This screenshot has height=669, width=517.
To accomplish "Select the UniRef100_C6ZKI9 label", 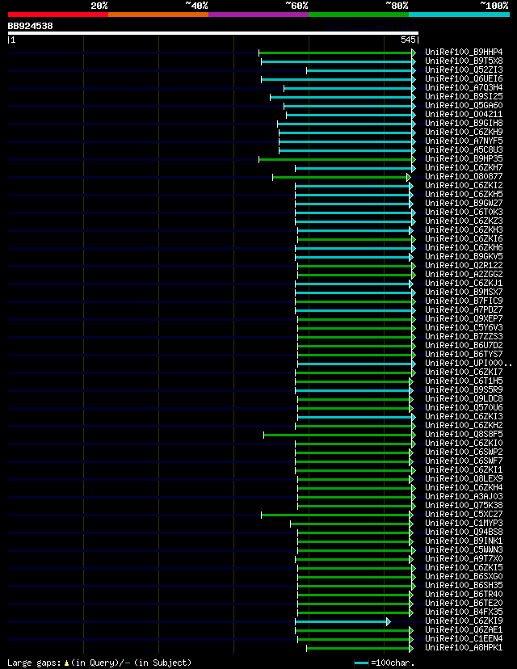I will pos(464,621).
